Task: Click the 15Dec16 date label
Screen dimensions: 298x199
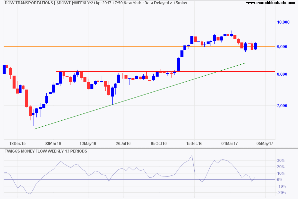Action: pyautogui.click(x=194, y=143)
